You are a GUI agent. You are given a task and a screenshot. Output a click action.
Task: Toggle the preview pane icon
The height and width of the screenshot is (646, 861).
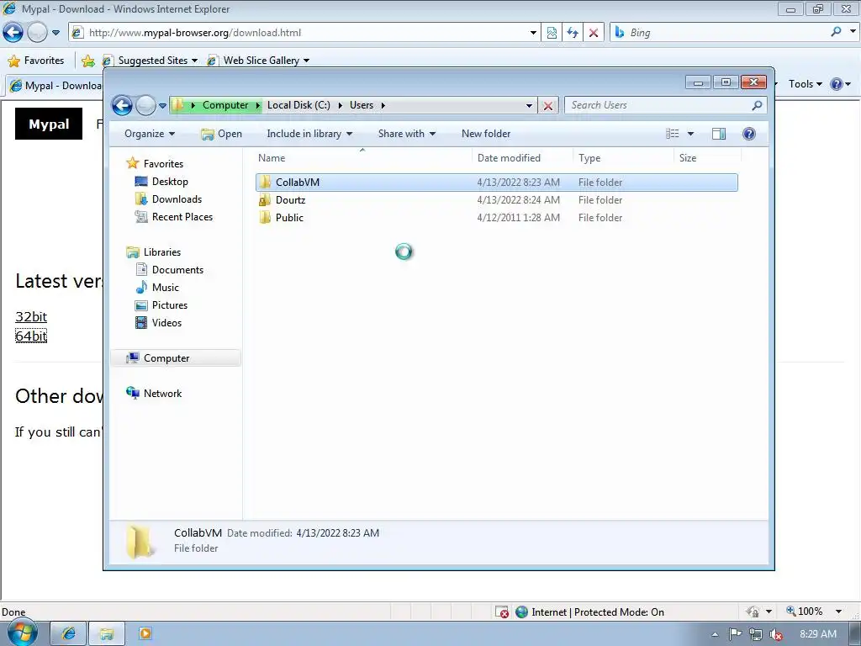(x=719, y=134)
